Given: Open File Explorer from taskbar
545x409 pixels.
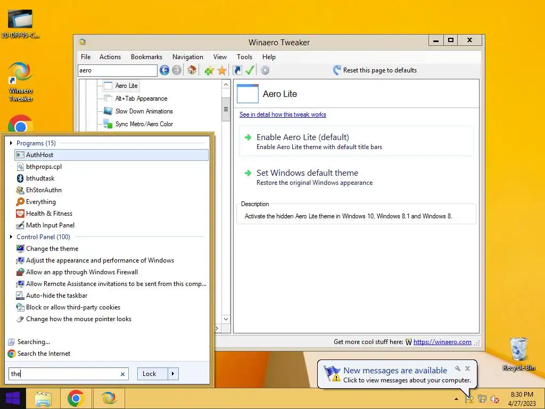Looking at the screenshot, I should 43,398.
